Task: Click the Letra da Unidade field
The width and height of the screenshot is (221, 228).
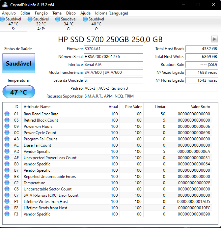Action: click(113, 80)
